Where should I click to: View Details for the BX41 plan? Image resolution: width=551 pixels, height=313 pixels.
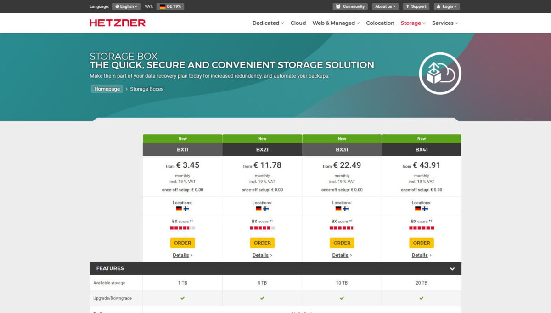pyautogui.click(x=422, y=255)
